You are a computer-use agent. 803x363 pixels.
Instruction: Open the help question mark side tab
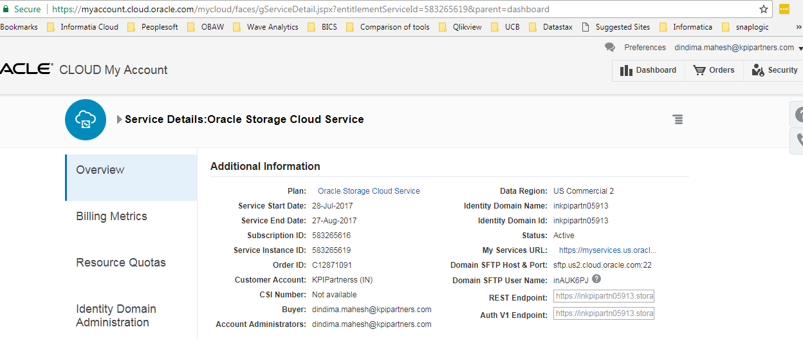pos(798,115)
